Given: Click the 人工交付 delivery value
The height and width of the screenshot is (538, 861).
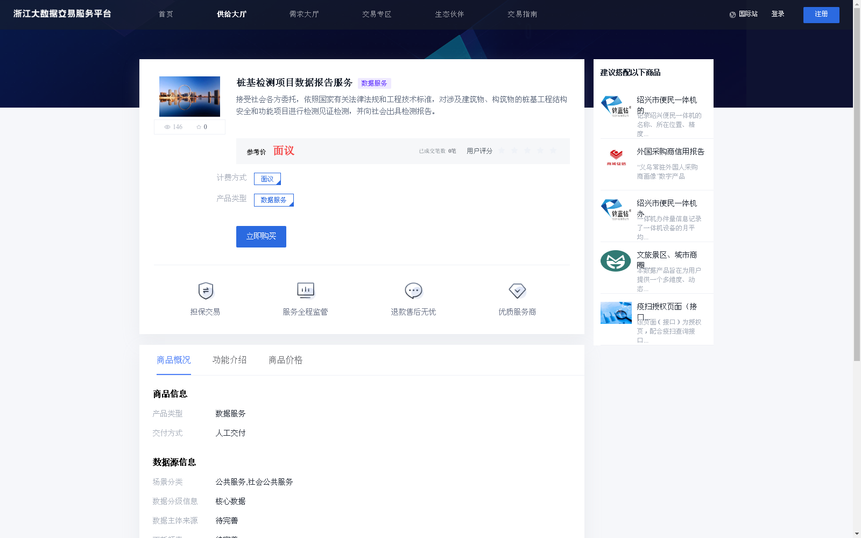Looking at the screenshot, I should point(230,433).
